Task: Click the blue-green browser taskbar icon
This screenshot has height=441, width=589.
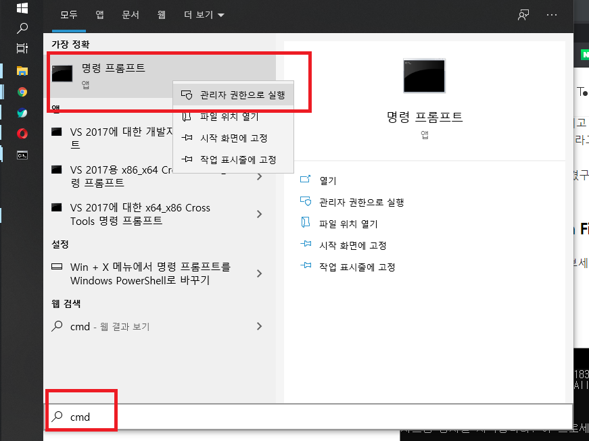Action: coord(22,113)
